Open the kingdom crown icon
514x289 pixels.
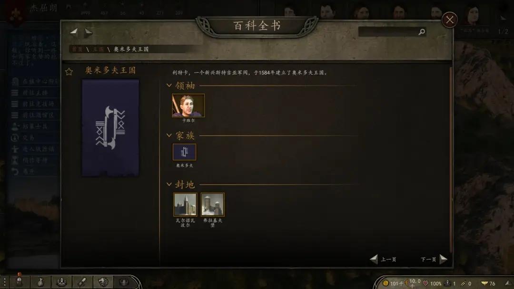tap(124, 281)
